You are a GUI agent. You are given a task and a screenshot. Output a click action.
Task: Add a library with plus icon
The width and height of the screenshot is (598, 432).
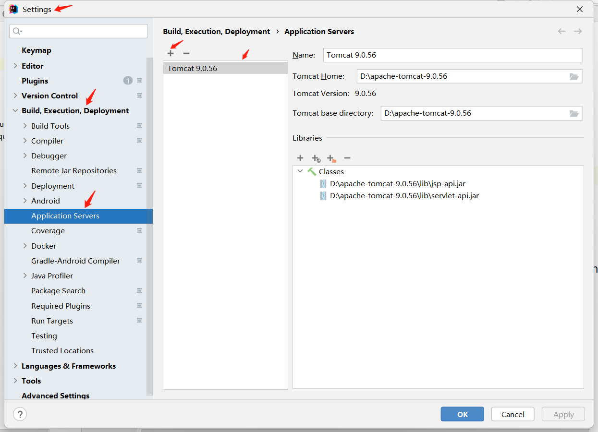(x=300, y=158)
